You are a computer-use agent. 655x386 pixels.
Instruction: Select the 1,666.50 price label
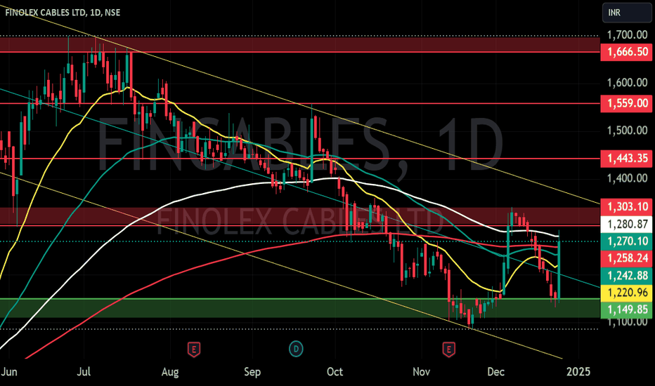[x=628, y=52]
